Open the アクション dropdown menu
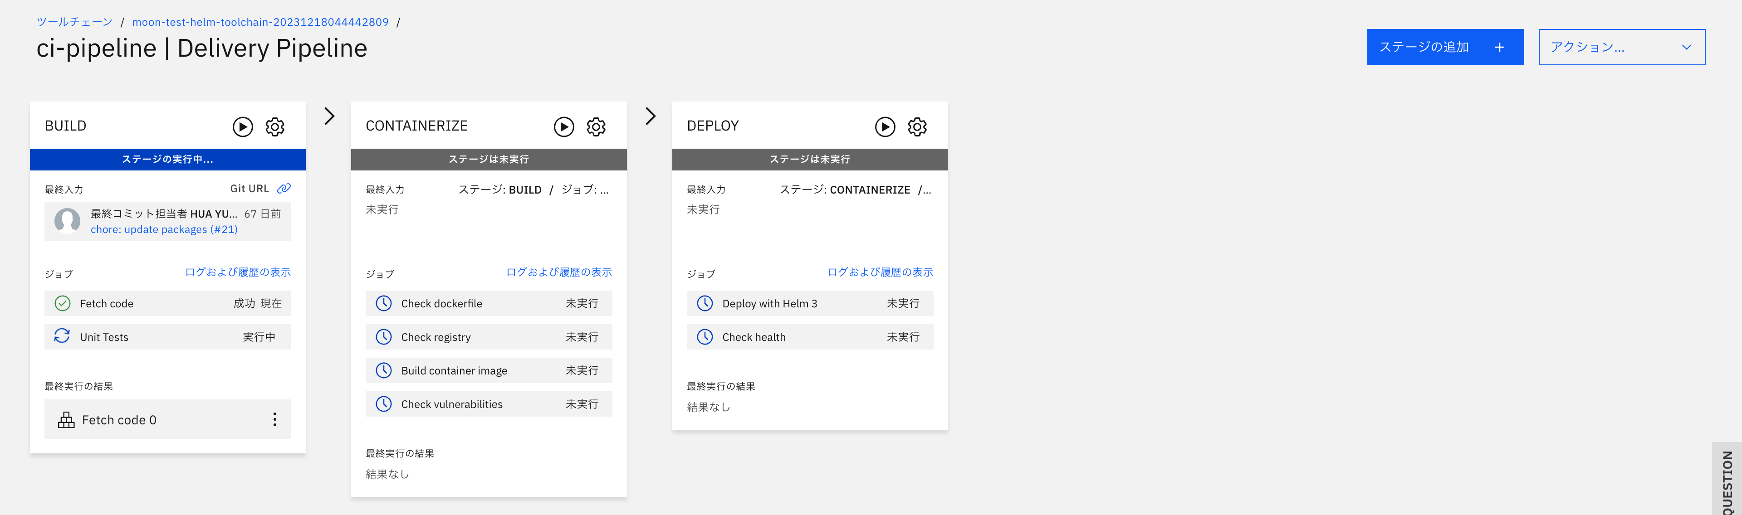 pyautogui.click(x=1622, y=47)
